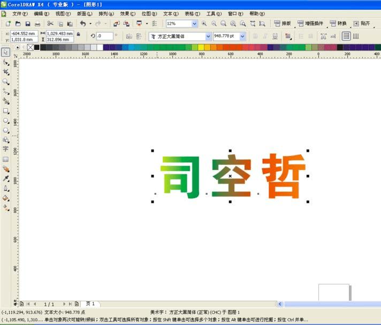Click the Open file folder icon
Viewport: 381px width, 325px height.
coord(18,24)
